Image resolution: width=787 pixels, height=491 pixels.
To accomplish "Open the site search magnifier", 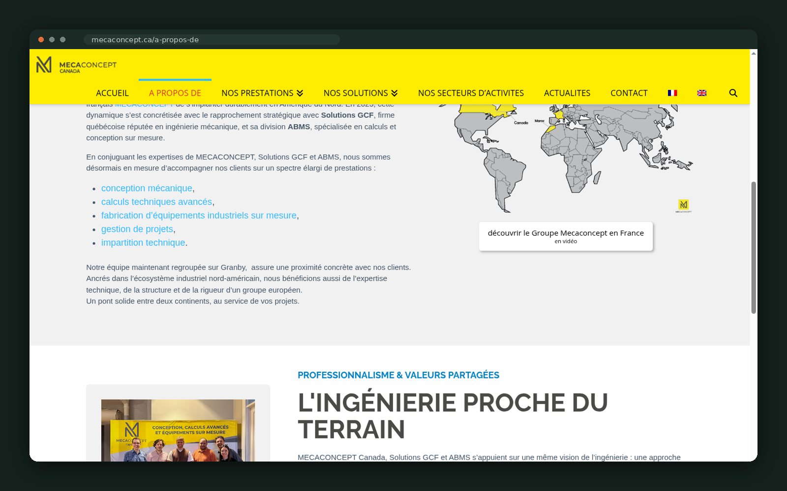I will pos(733,93).
